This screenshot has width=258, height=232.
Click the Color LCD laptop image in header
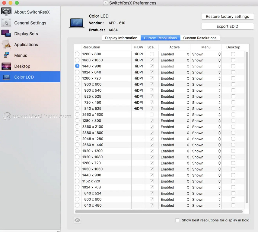tap(77, 23)
